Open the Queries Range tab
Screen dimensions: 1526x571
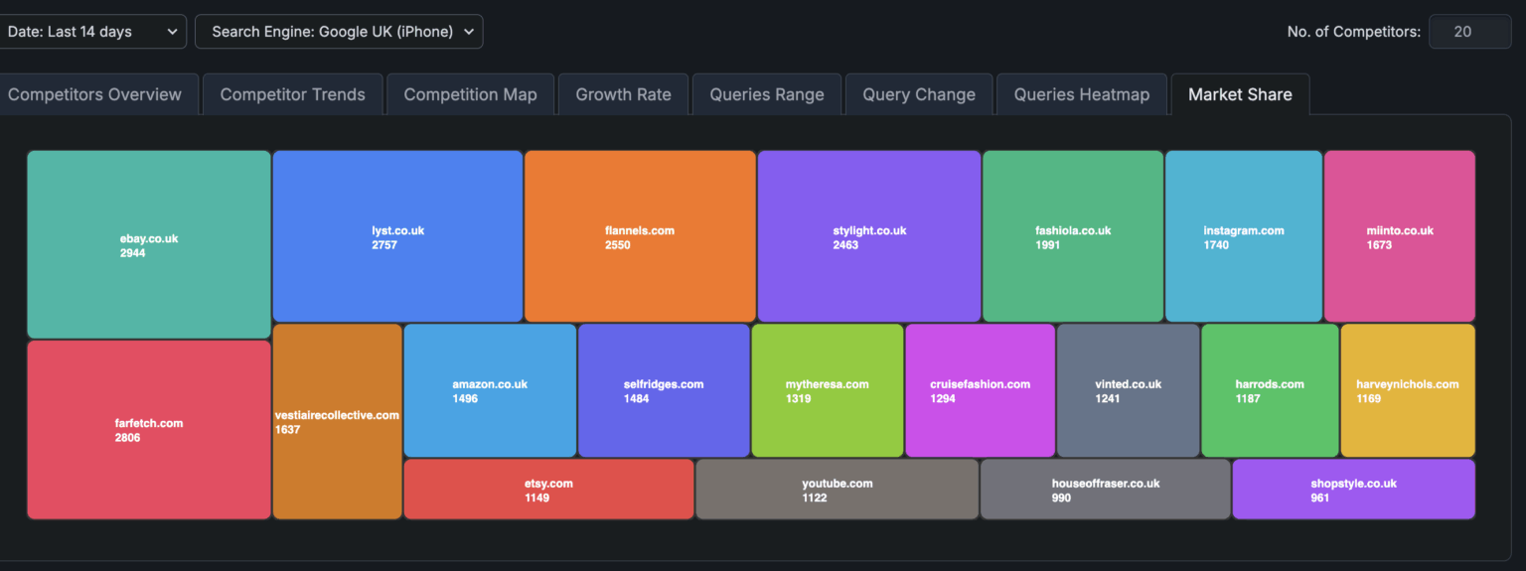(766, 95)
